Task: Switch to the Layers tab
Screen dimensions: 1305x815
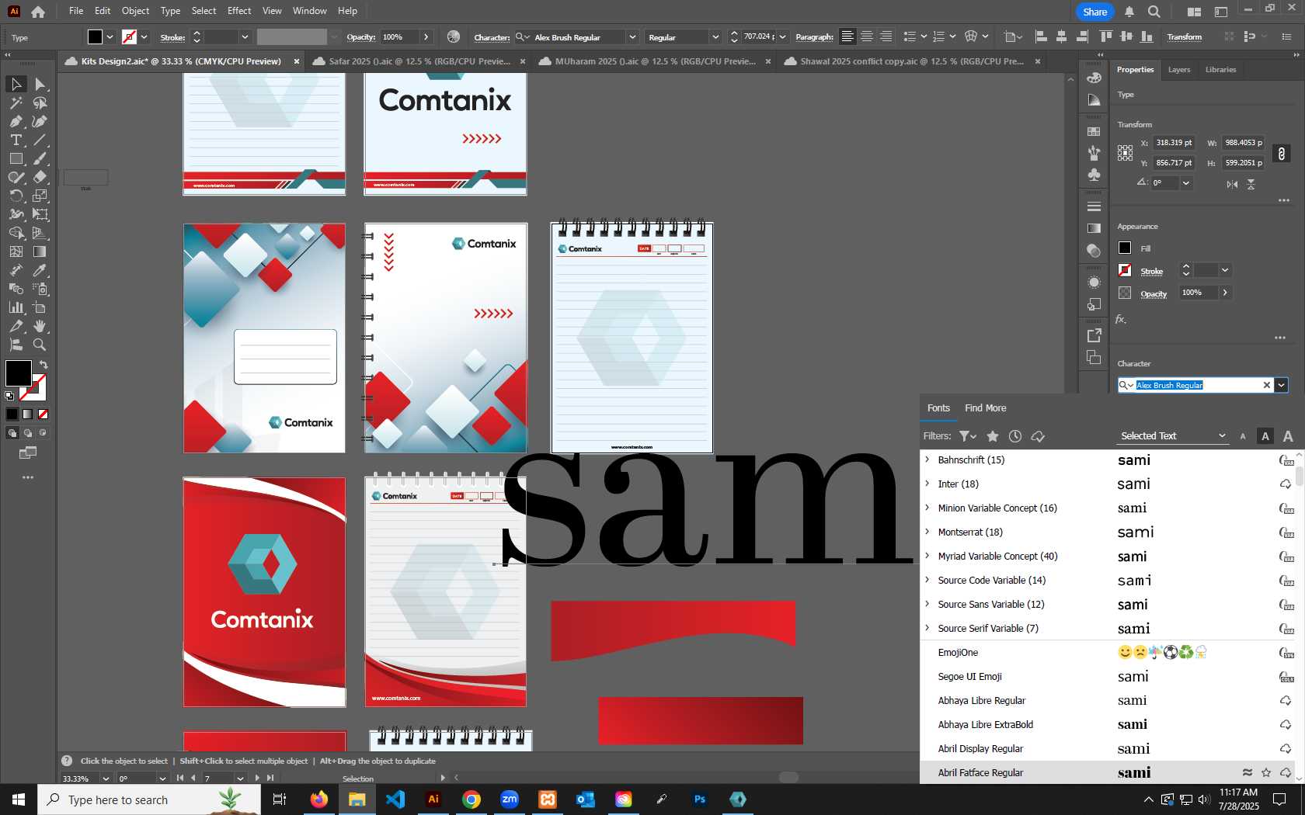Action: tap(1178, 70)
